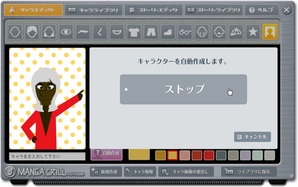298x187 pixels.
Task: Open the back hair style icon
Action: [x=49, y=32]
